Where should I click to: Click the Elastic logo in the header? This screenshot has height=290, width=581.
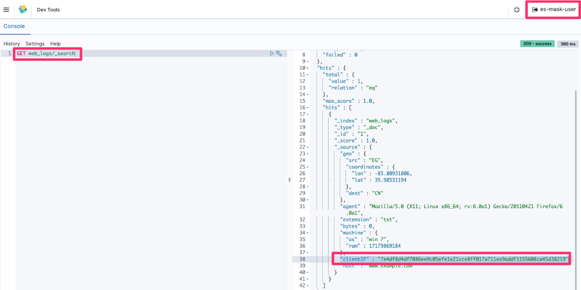coord(23,9)
